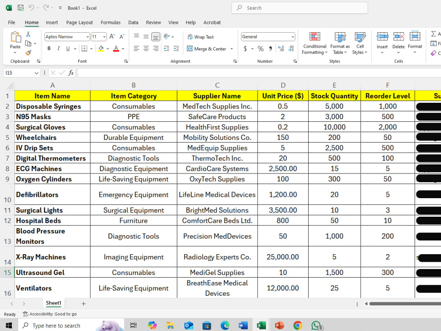Screen dimensions: 441x331
Task: Apply Percent Style format
Action: 261,49
